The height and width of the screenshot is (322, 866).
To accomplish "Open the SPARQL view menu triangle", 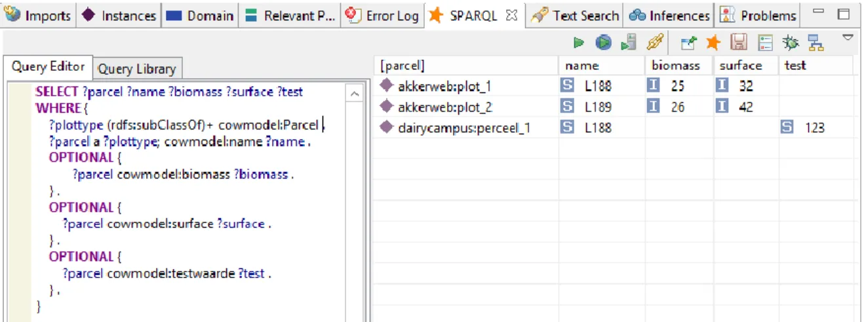I will (848, 38).
